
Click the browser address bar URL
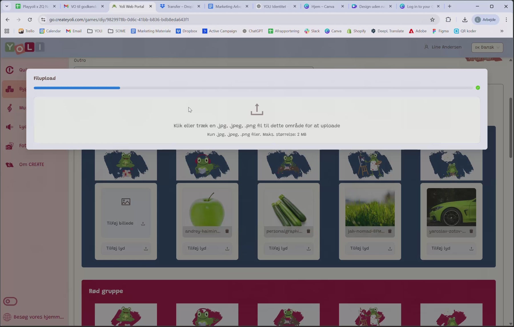click(119, 20)
